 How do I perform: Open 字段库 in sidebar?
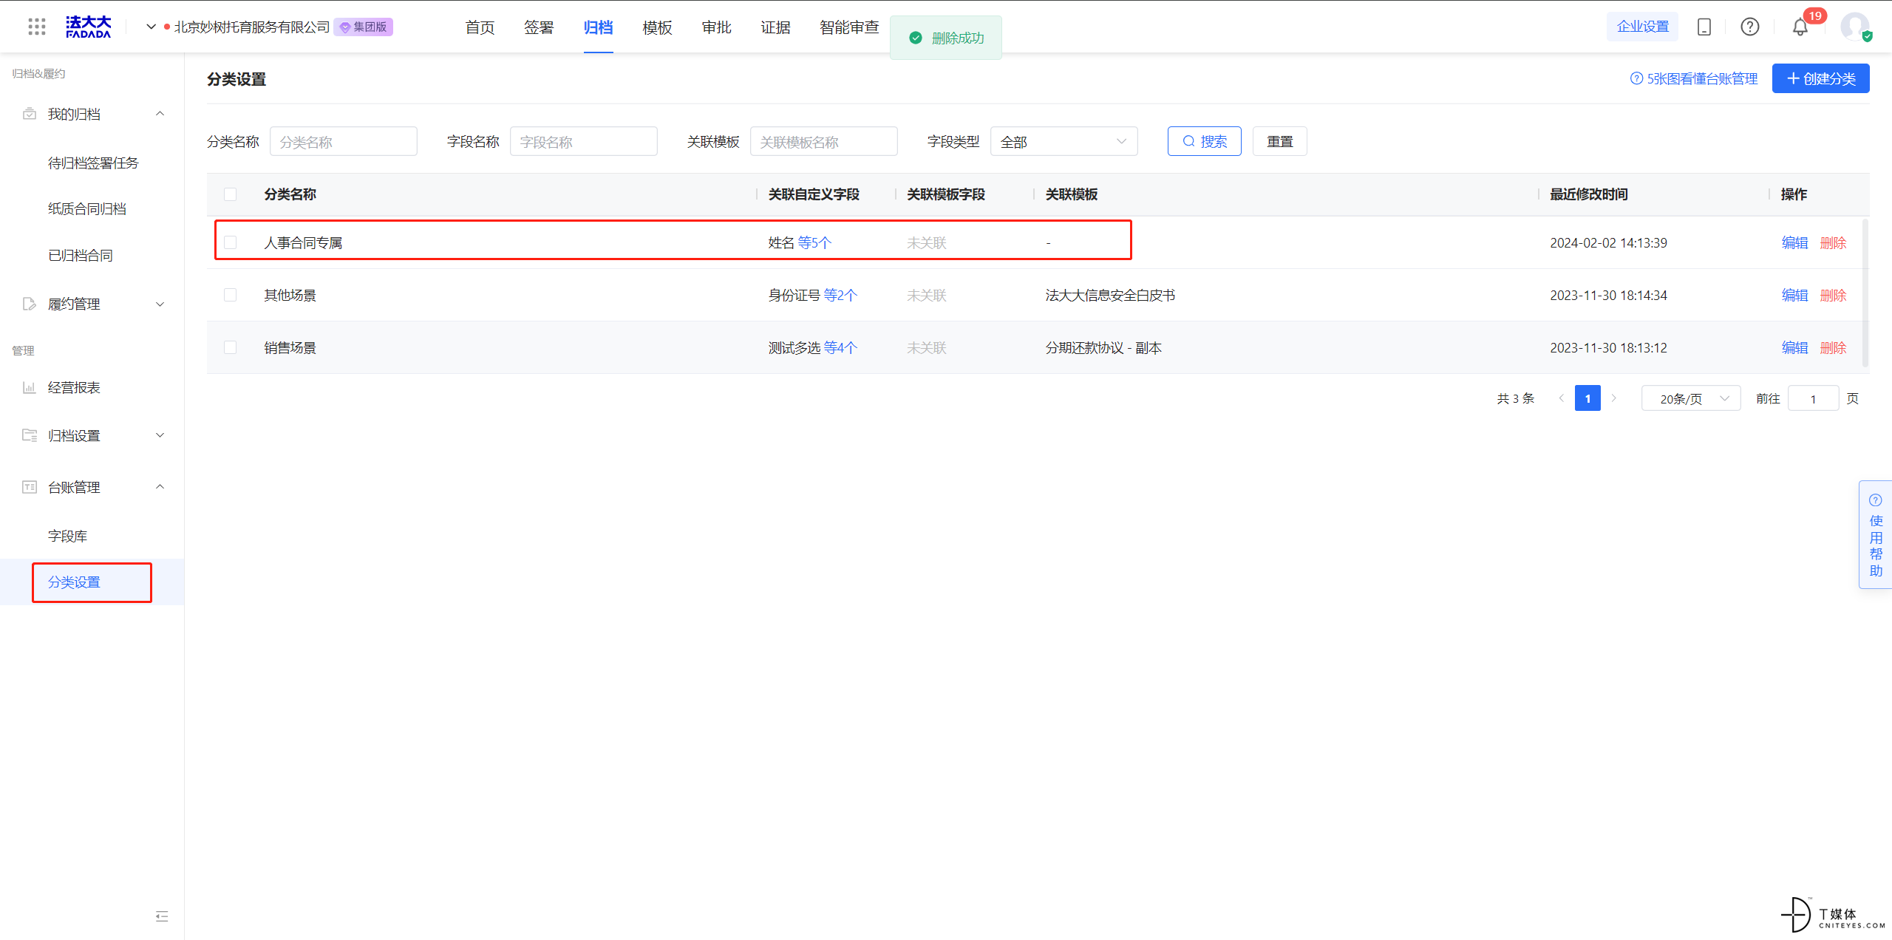coord(67,536)
